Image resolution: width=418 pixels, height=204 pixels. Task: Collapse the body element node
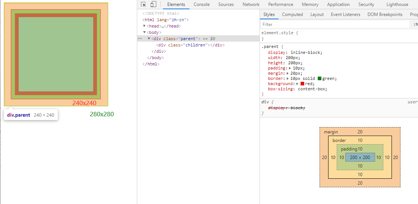pyautogui.click(x=144, y=32)
